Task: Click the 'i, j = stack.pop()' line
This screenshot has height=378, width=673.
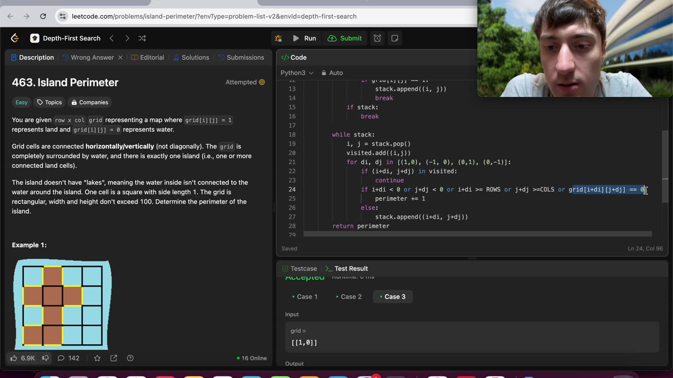Action: coord(379,144)
